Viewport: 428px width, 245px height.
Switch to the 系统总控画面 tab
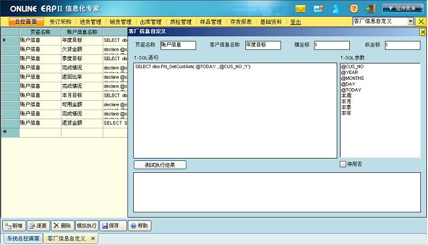click(21, 238)
